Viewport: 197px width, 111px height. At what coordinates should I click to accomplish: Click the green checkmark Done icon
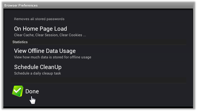18,91
